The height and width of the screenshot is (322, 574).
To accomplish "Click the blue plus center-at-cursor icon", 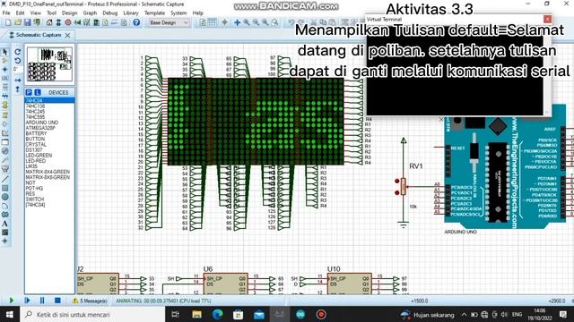I will click(237, 22).
